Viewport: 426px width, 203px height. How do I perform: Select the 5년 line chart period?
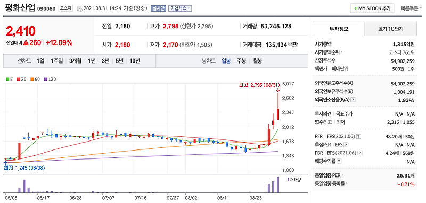click(x=119, y=61)
